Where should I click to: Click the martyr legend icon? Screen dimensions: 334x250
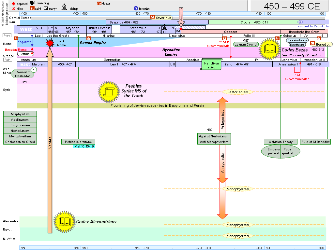[46, 8]
